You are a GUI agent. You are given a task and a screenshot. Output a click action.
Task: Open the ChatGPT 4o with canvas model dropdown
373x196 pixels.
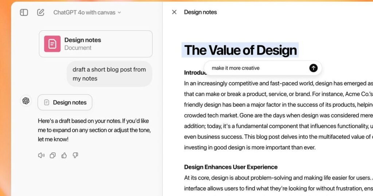[x=87, y=12]
